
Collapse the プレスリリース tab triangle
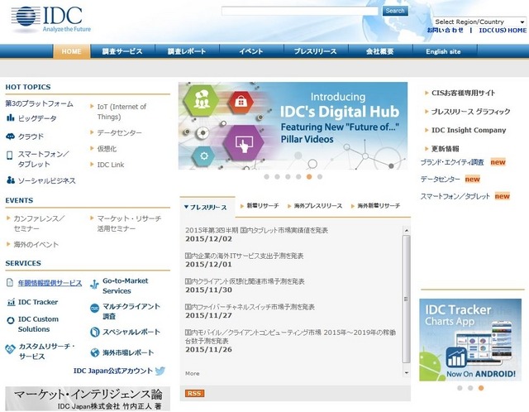pyautogui.click(x=186, y=207)
